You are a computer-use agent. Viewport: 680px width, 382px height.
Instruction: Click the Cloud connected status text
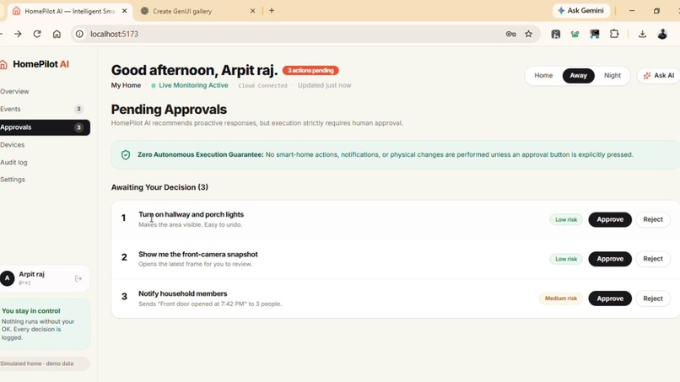pos(262,85)
